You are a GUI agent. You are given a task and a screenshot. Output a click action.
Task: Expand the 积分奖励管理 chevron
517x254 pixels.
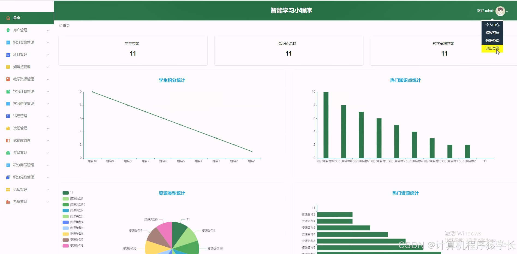(x=48, y=43)
